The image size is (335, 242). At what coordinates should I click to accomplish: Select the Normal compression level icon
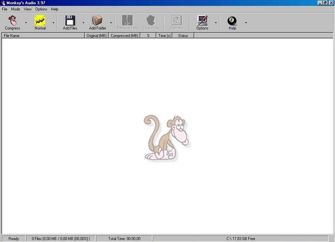pyautogui.click(x=40, y=21)
